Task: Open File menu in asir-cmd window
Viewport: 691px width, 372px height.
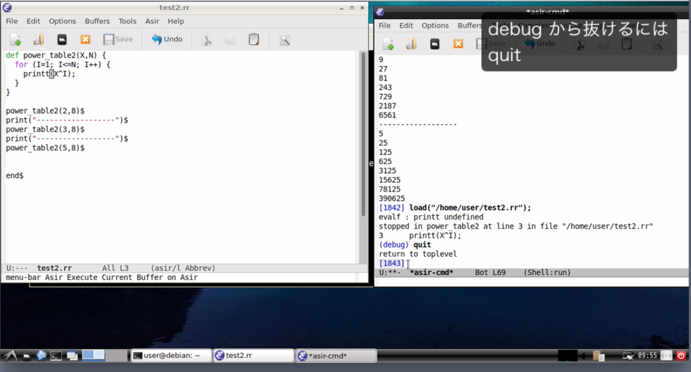Action: [385, 25]
